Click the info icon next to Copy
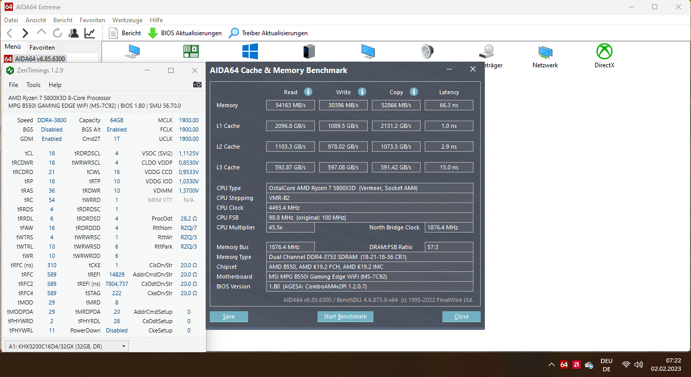The height and width of the screenshot is (377, 691). tap(414, 92)
